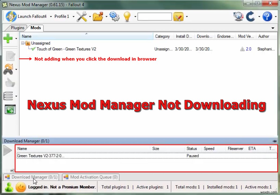Open the tab list dropdown arrow

pos(273,28)
